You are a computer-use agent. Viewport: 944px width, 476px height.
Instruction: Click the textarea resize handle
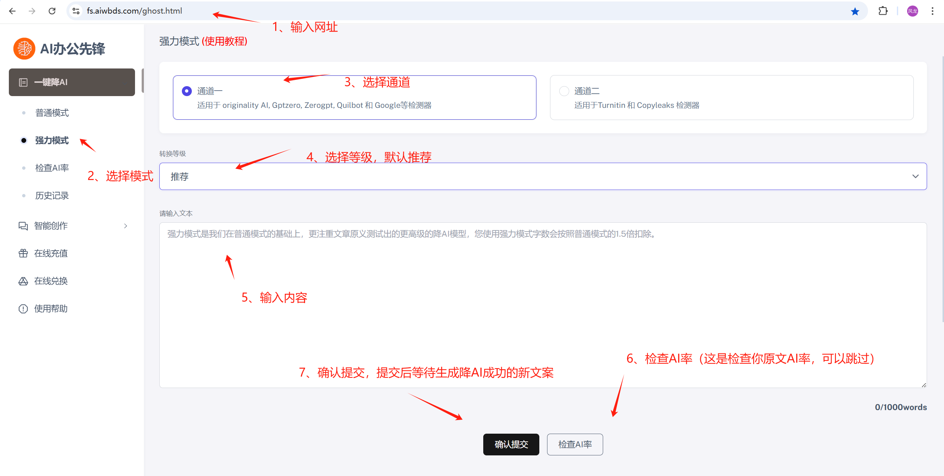pos(924,385)
